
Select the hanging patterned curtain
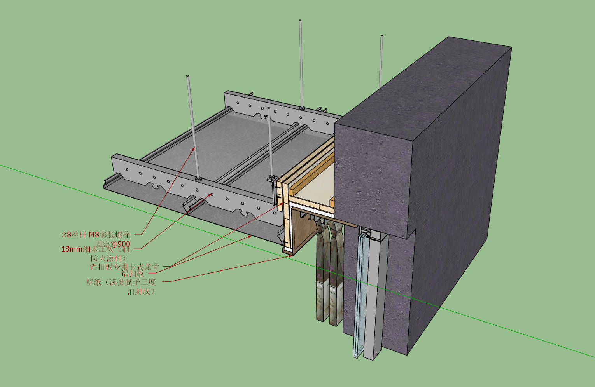coord(330,272)
